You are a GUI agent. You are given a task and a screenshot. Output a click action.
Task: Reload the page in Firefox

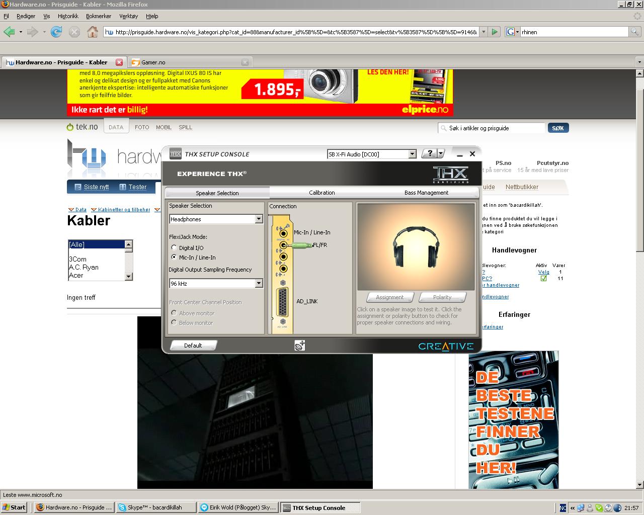(x=56, y=32)
